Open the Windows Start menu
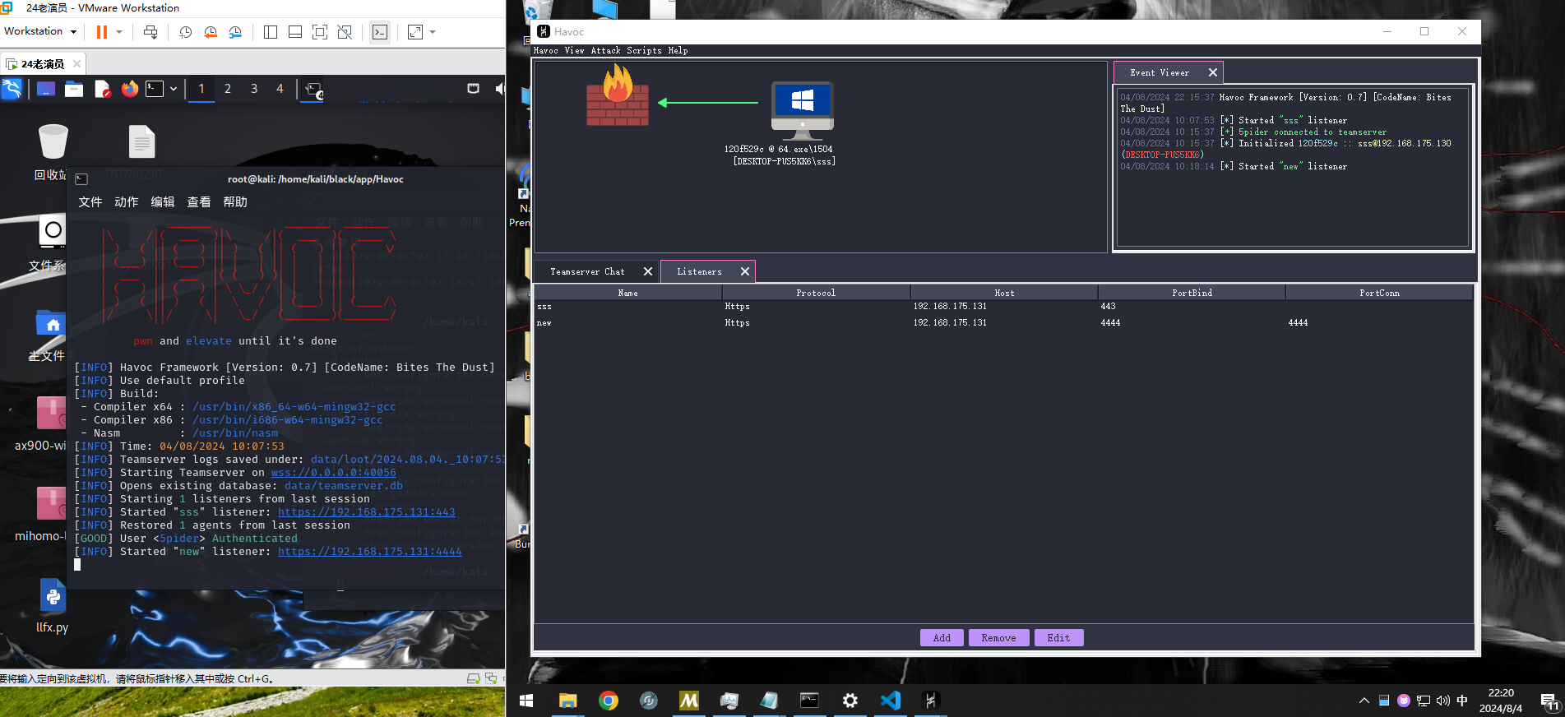 [x=526, y=701]
